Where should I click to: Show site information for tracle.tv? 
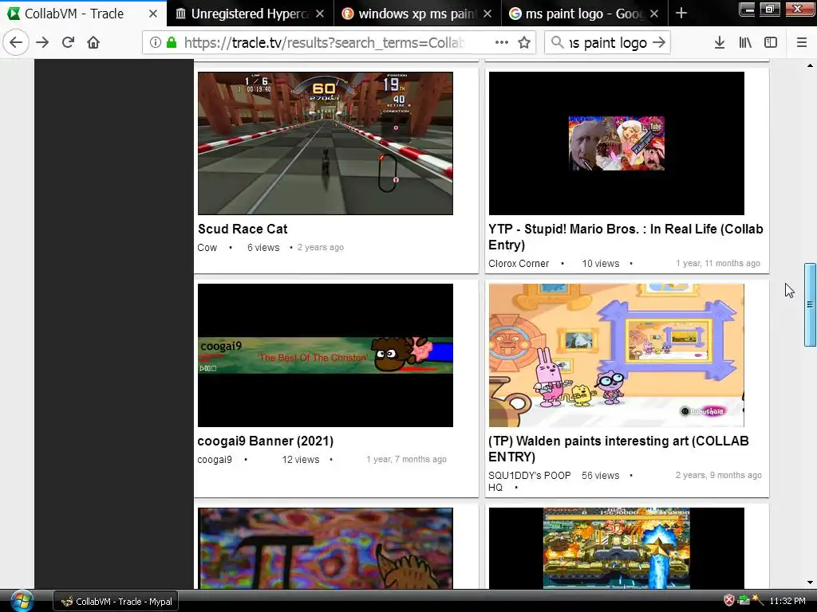(156, 43)
